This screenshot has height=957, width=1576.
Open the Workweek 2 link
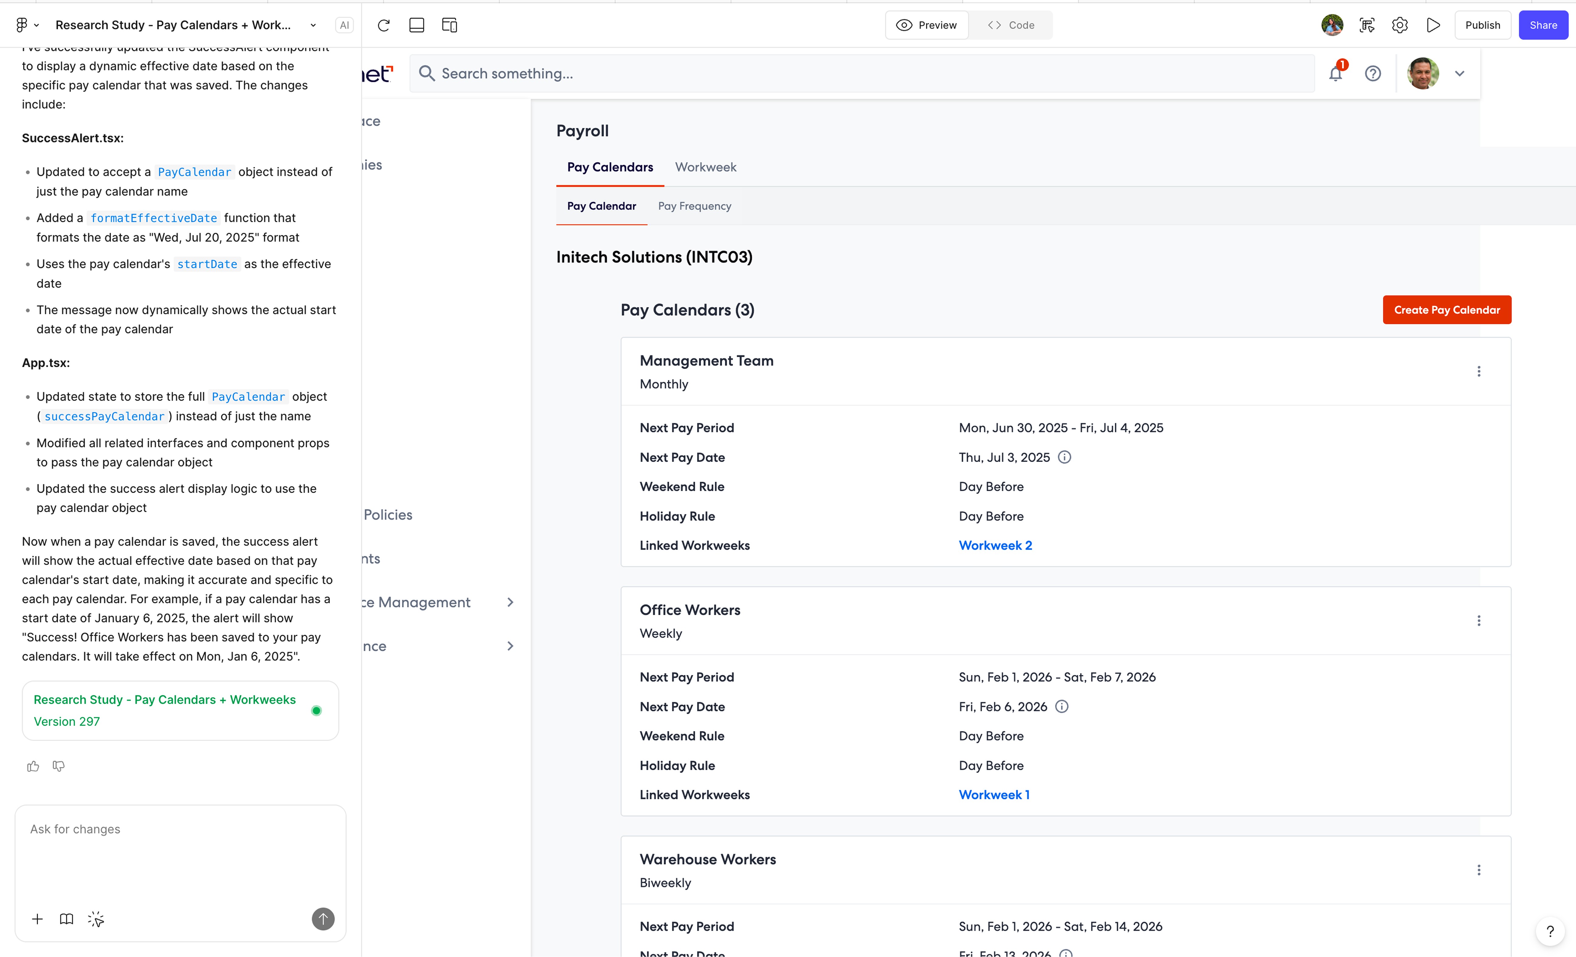[995, 545]
